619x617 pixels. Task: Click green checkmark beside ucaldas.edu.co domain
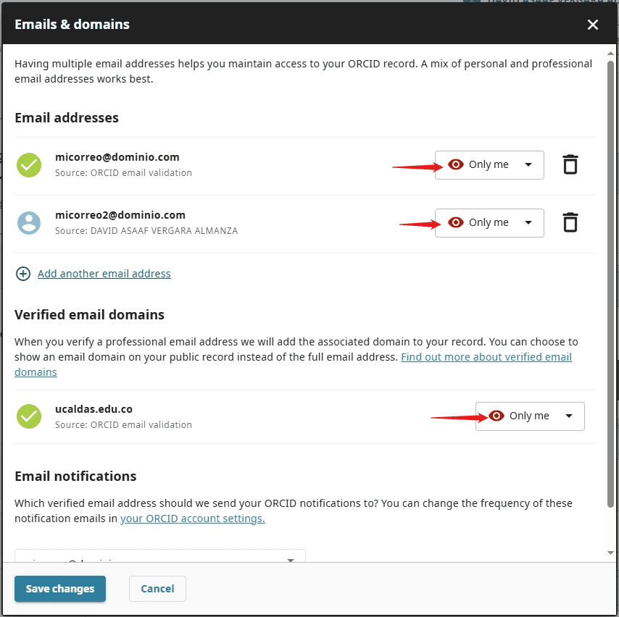tap(29, 416)
